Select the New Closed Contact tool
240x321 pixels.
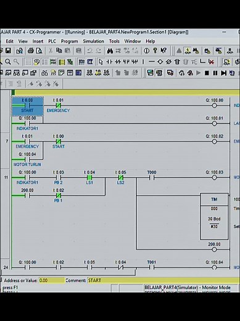pyautogui.click(x=118, y=62)
